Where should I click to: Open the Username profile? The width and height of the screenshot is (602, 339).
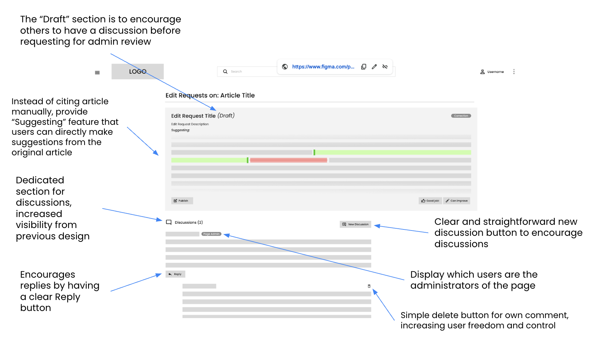point(492,72)
